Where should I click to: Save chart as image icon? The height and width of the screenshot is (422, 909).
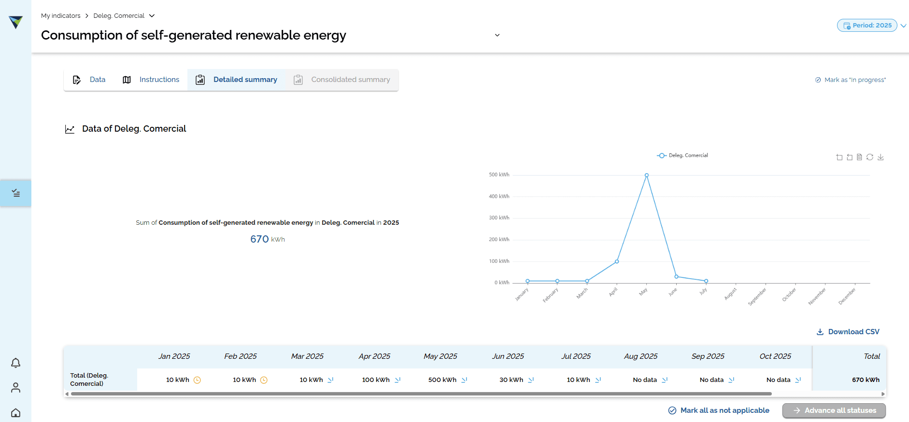coord(881,157)
